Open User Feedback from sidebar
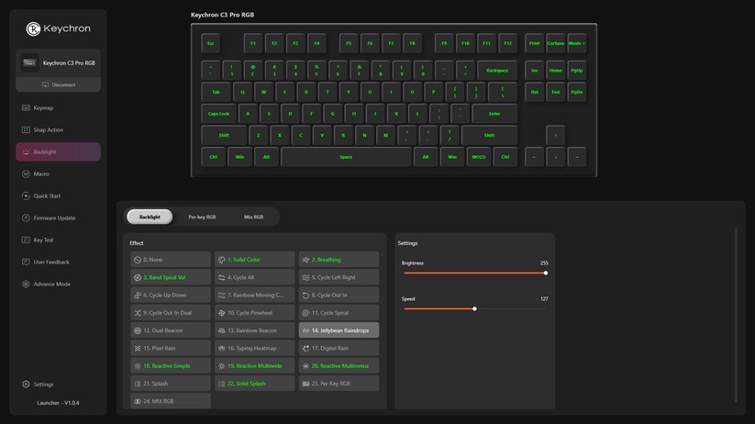This screenshot has height=424, width=755. 50,262
